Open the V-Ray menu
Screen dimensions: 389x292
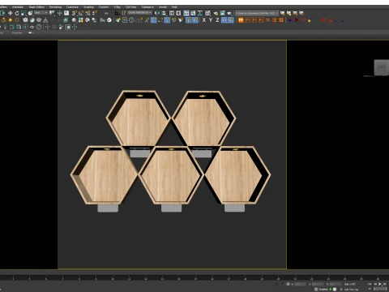point(117,6)
